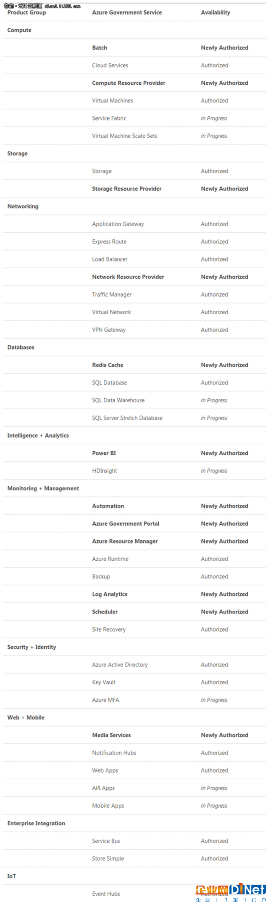
Task: Click the Security + Identity heading
Action: (x=32, y=647)
